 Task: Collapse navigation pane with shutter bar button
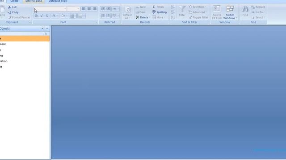[47, 28]
